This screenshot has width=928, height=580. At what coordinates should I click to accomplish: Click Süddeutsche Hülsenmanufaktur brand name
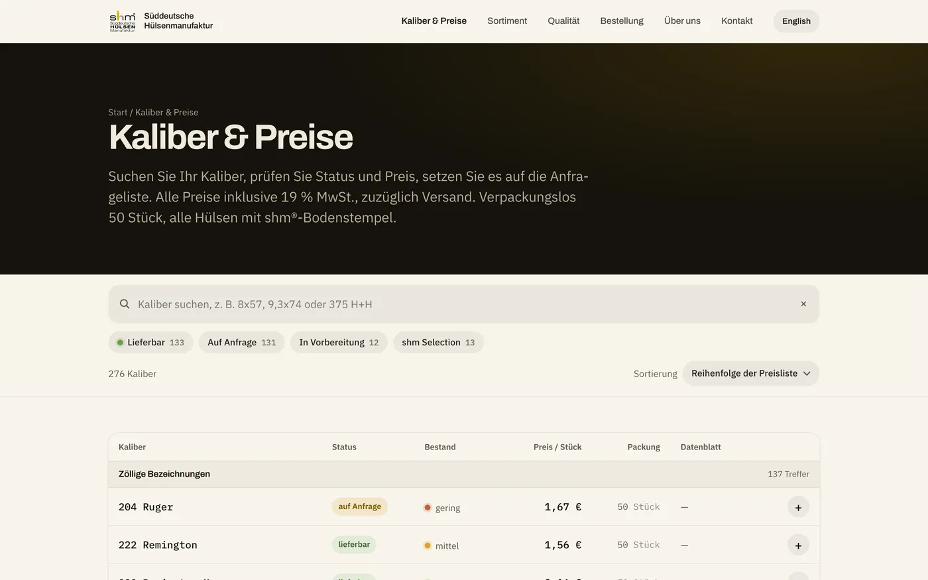(x=178, y=21)
